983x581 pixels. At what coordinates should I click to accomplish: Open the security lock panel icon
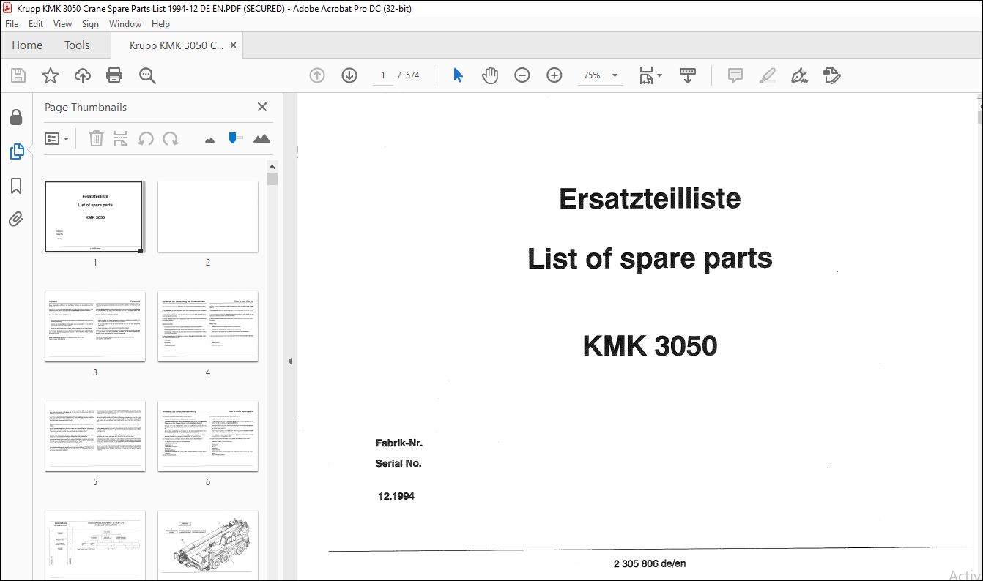(x=16, y=117)
